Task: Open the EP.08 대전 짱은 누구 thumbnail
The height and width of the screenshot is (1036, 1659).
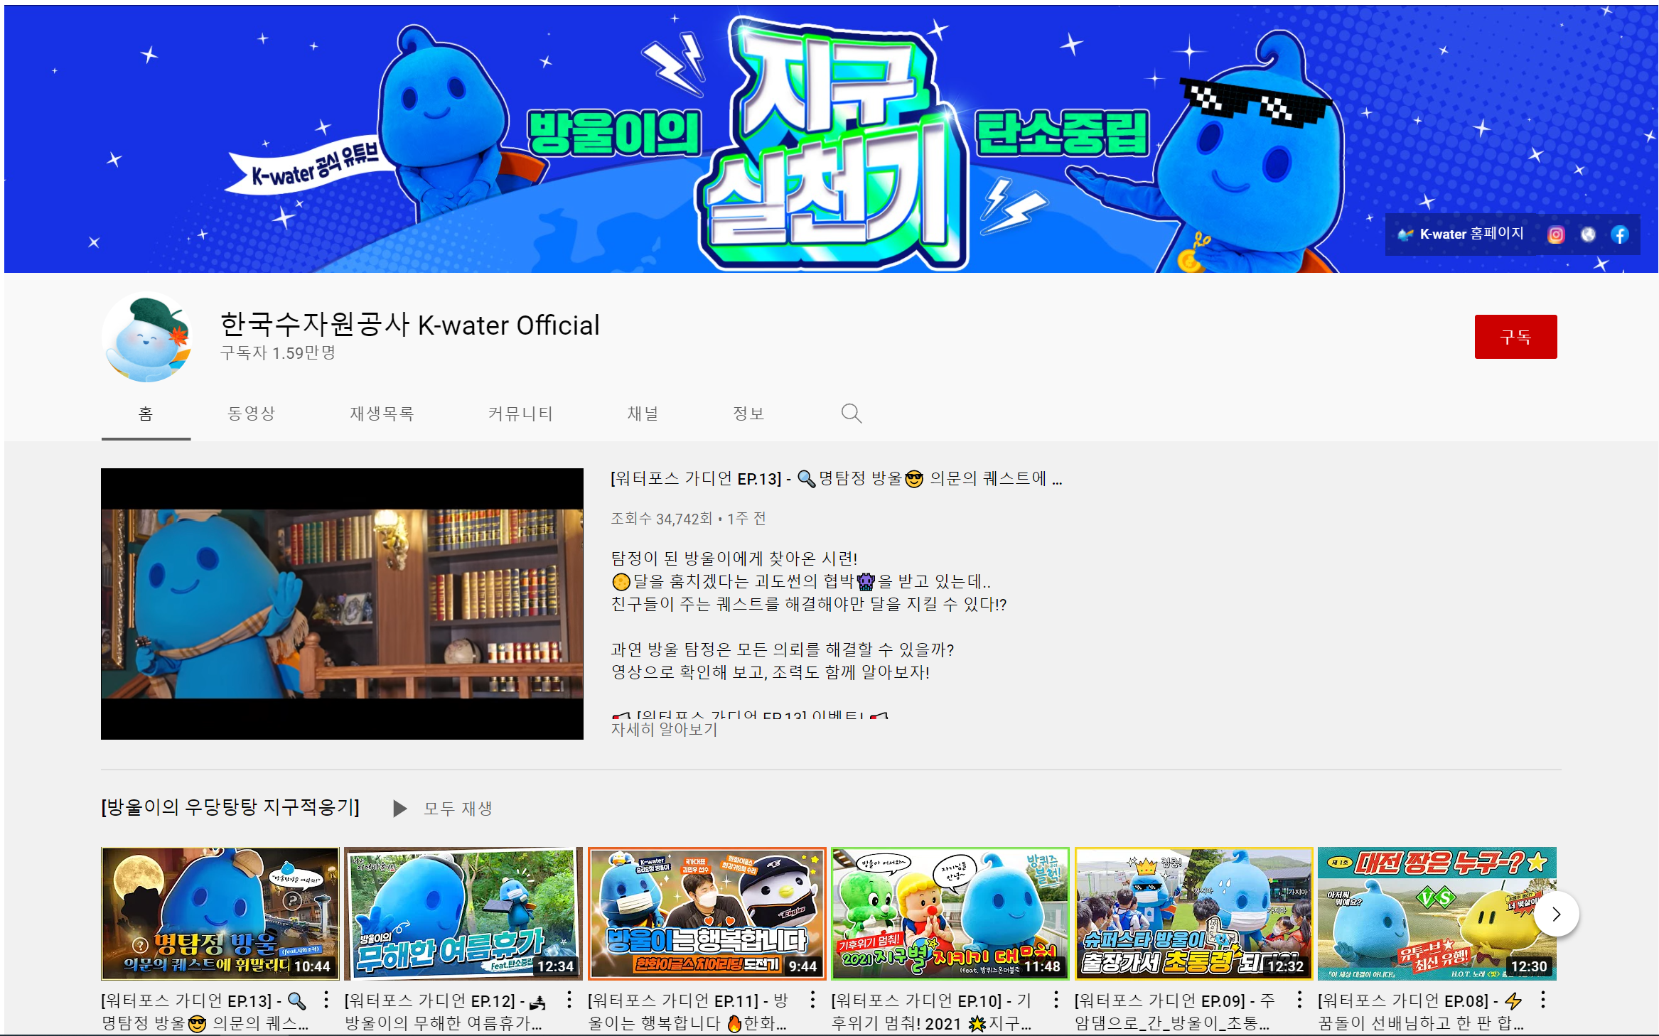Action: pyautogui.click(x=1437, y=913)
